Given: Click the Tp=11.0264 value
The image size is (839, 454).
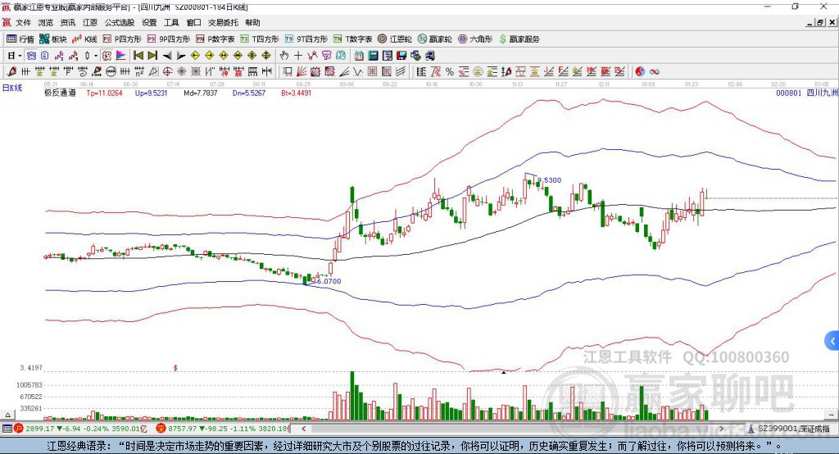Looking at the screenshot, I should tap(104, 93).
